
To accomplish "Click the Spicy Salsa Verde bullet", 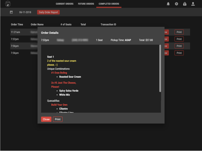I will 69,91.
